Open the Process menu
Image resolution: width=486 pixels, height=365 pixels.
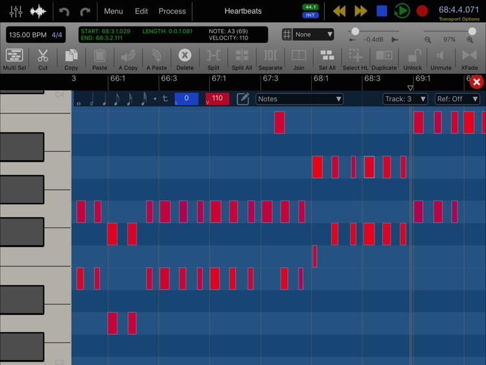point(172,11)
